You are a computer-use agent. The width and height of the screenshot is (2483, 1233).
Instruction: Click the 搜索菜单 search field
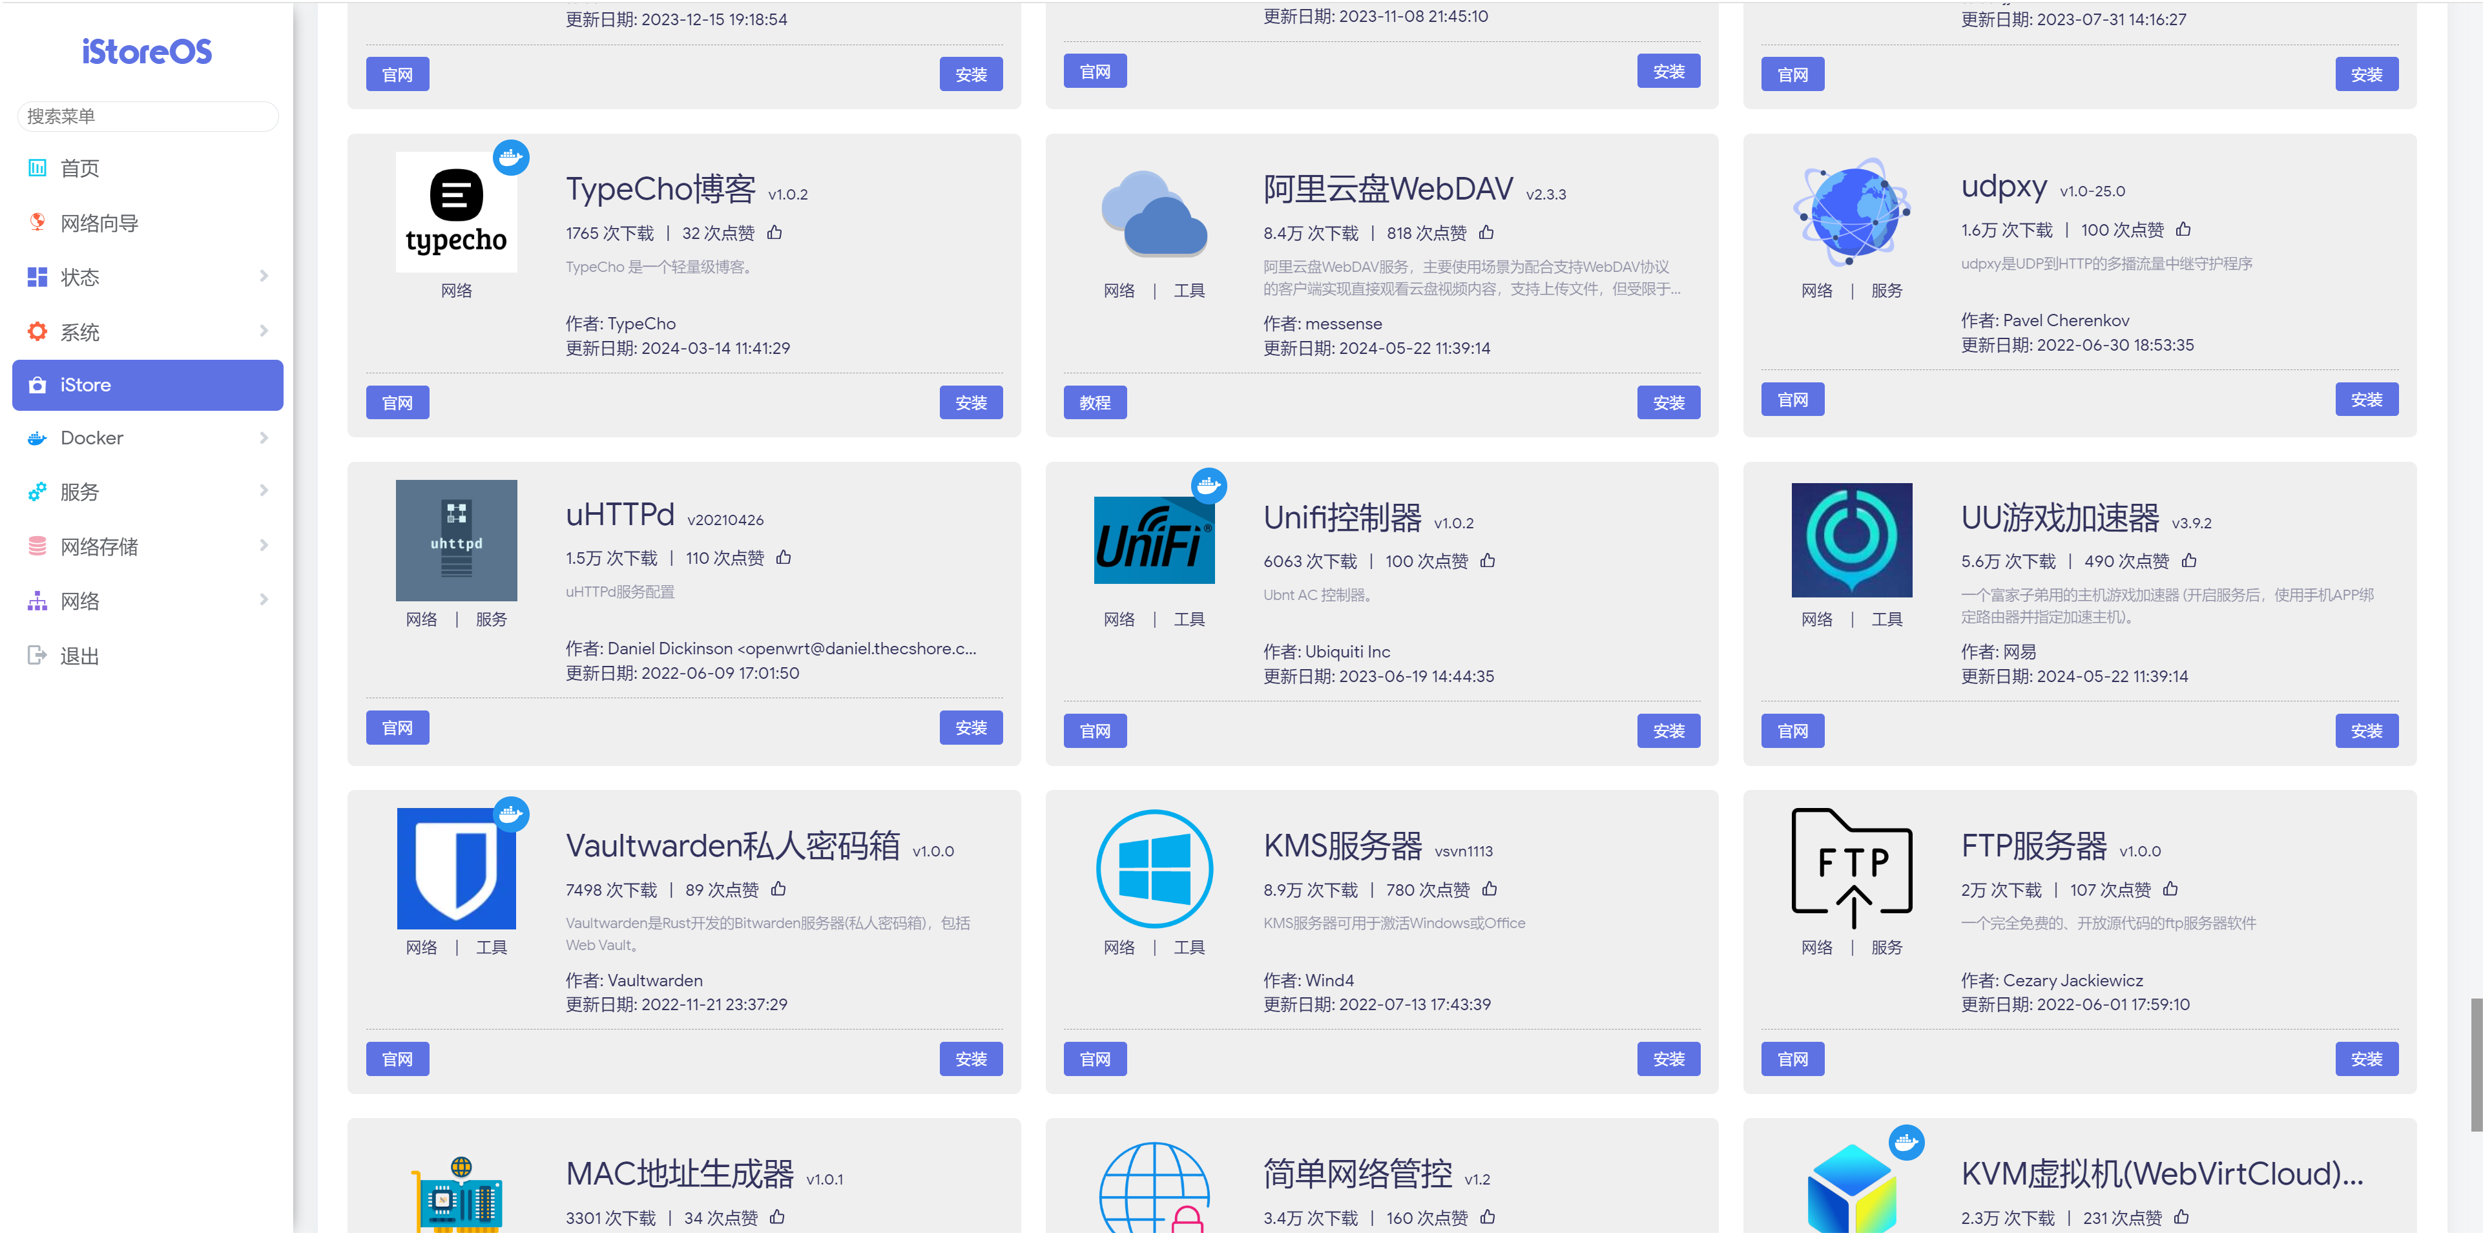(x=147, y=117)
